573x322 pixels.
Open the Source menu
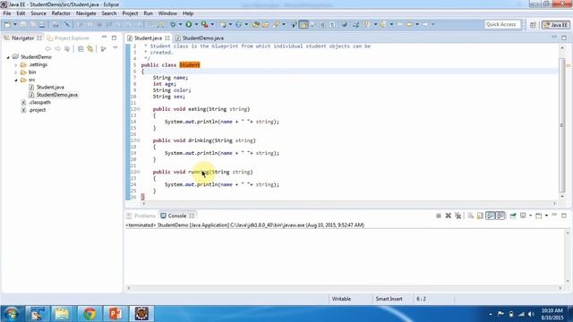[38, 13]
